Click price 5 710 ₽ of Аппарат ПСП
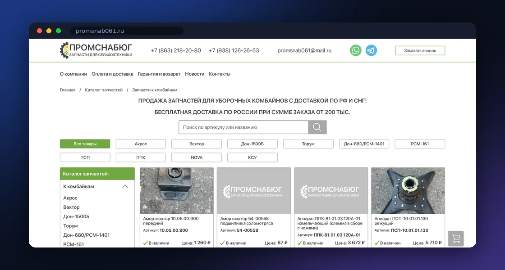This screenshot has height=270, width=505. (433, 243)
